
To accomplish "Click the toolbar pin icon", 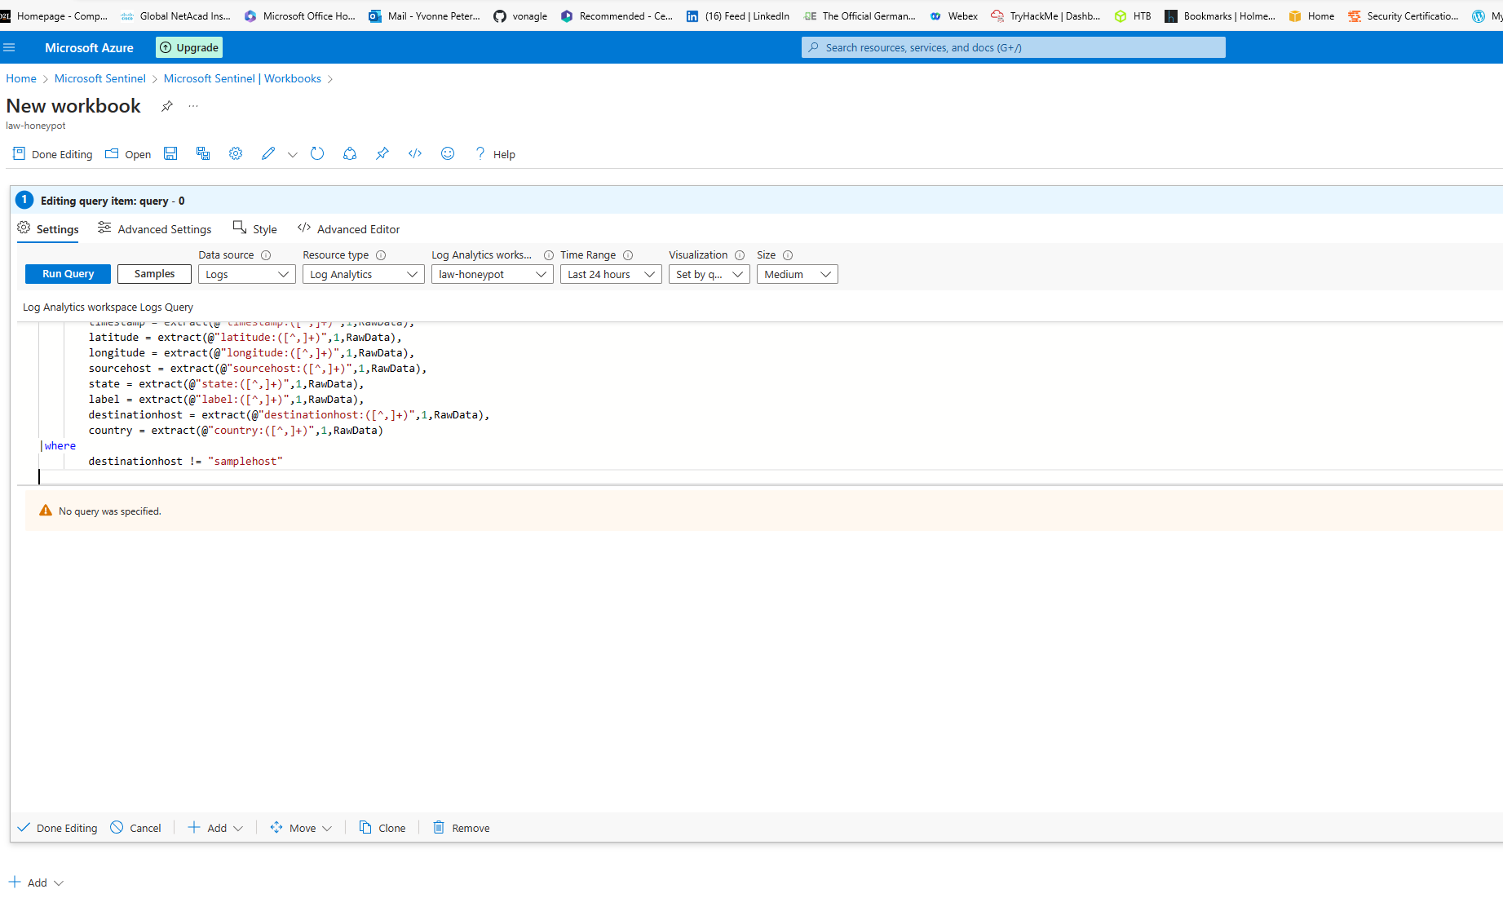I will pos(382,153).
